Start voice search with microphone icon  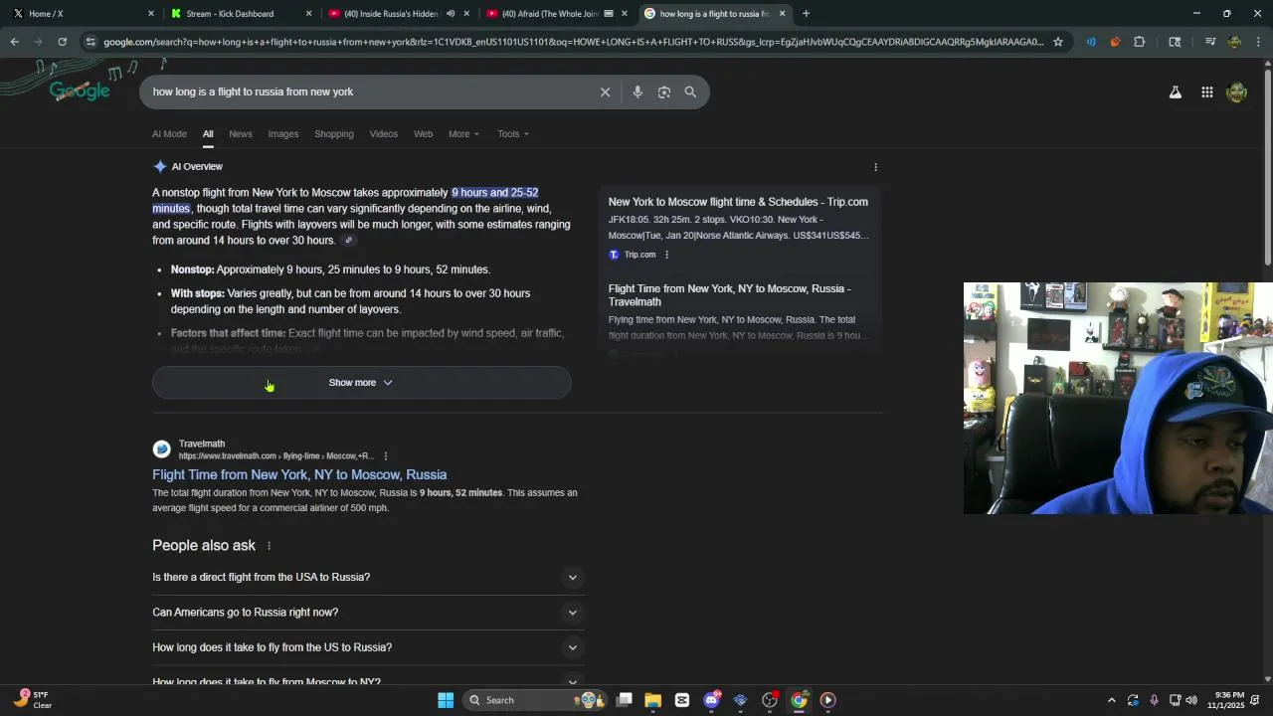pos(637,91)
